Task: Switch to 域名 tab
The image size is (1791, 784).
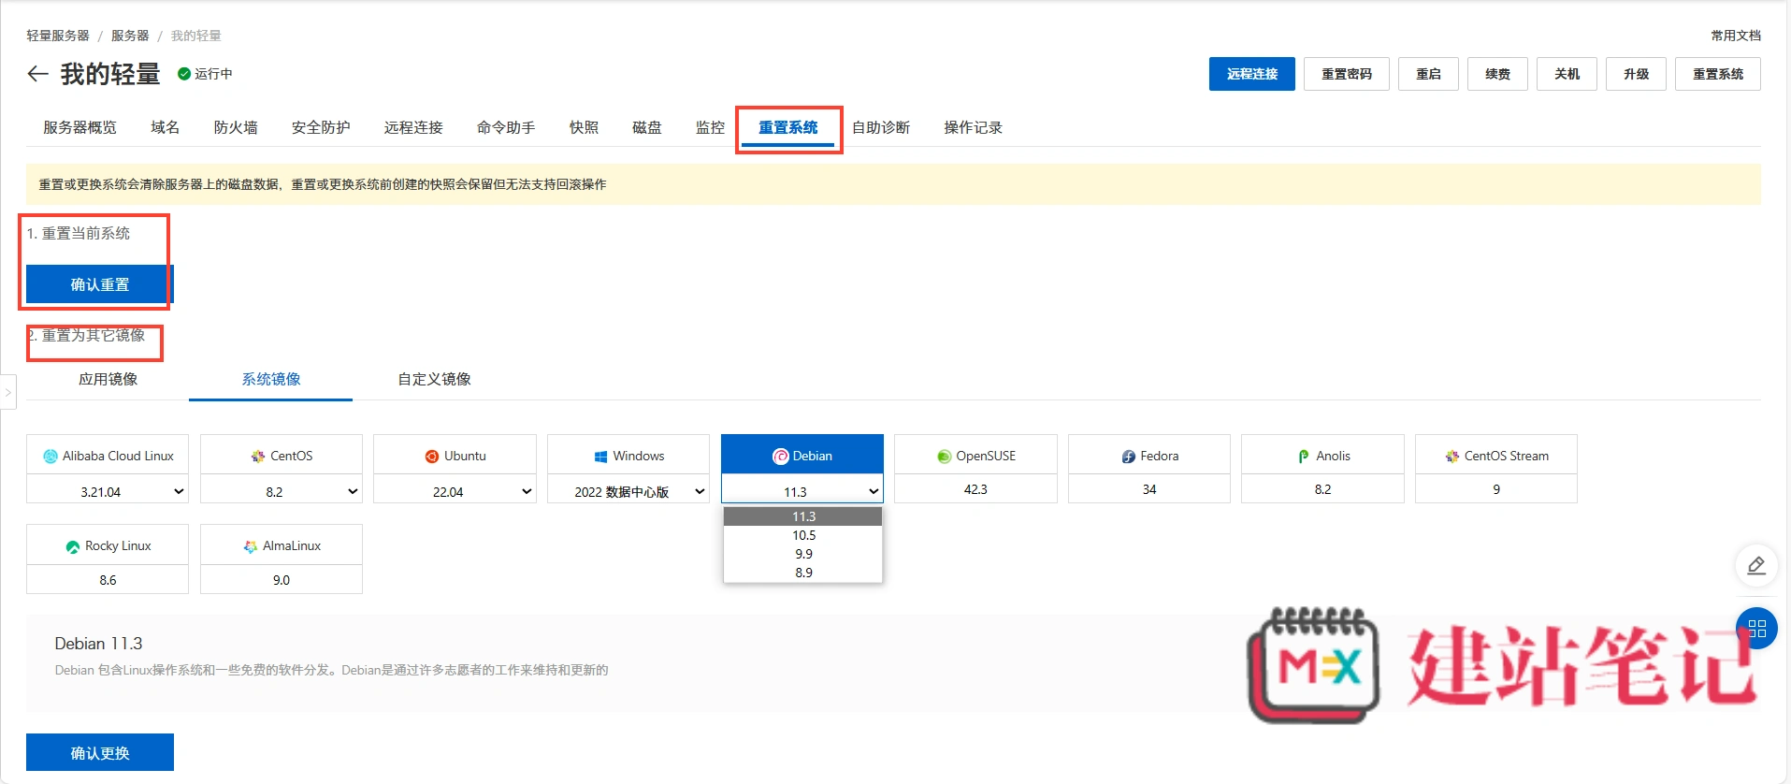Action: [165, 127]
